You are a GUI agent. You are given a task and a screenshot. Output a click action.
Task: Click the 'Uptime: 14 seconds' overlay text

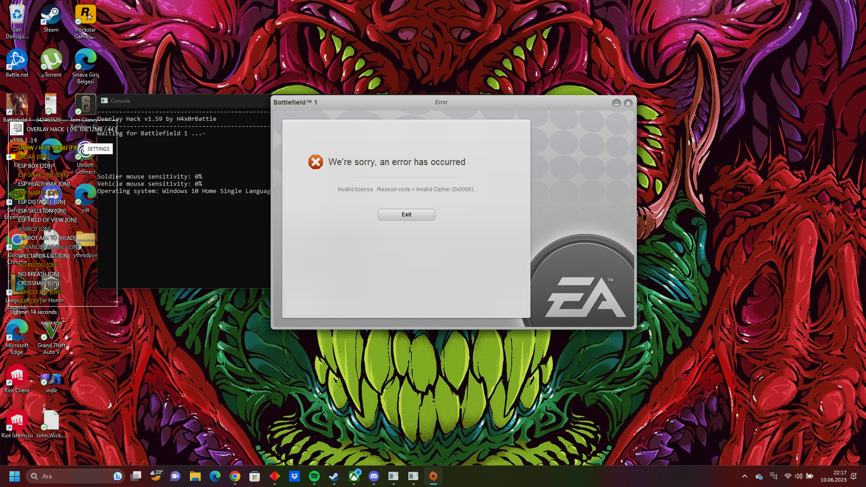click(33, 312)
